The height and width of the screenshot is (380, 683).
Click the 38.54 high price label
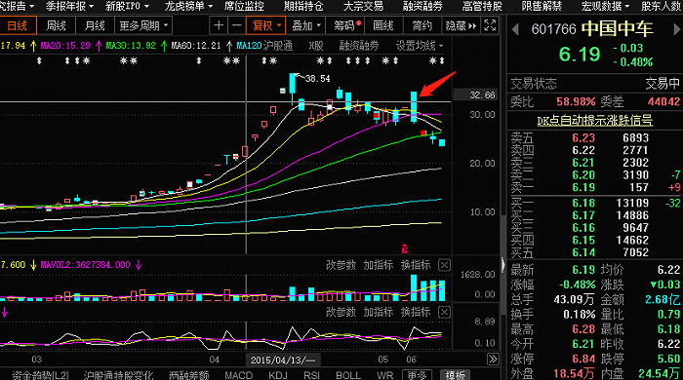click(317, 79)
